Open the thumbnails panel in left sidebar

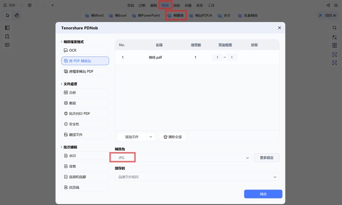click(x=7, y=28)
